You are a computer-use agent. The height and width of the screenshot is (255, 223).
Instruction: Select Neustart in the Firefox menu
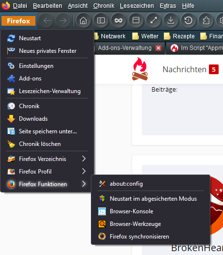(47, 38)
